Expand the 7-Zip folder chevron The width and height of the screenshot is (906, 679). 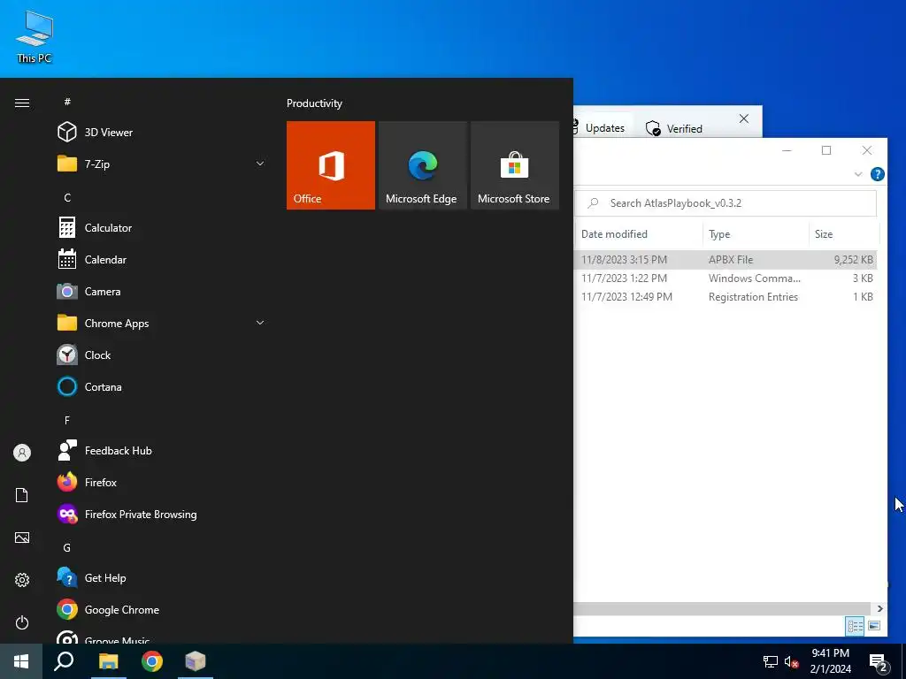[x=260, y=164]
